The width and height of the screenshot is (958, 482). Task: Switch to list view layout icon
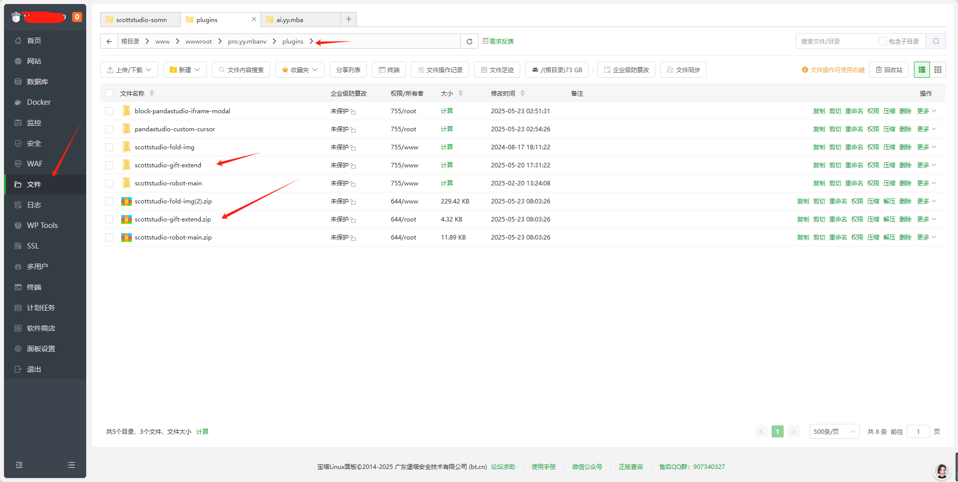coord(922,70)
